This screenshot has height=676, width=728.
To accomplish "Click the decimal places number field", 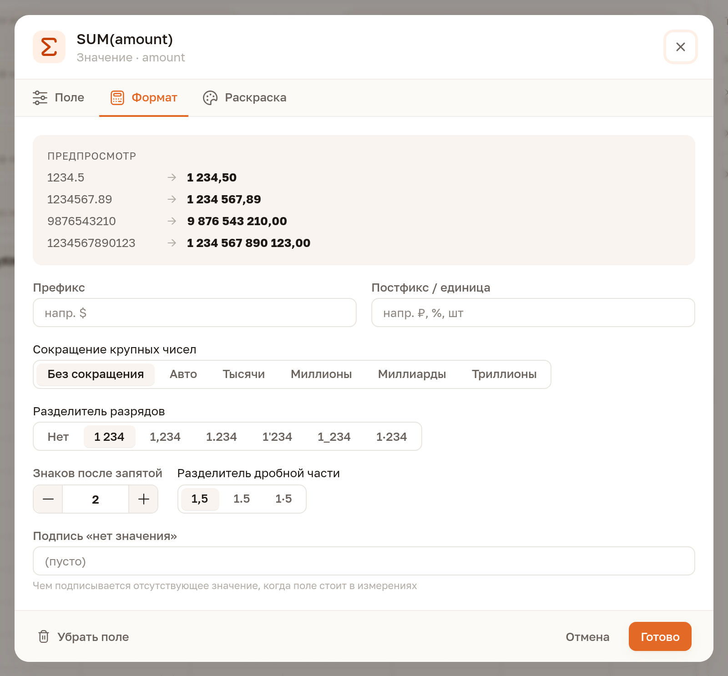I will click(x=96, y=499).
